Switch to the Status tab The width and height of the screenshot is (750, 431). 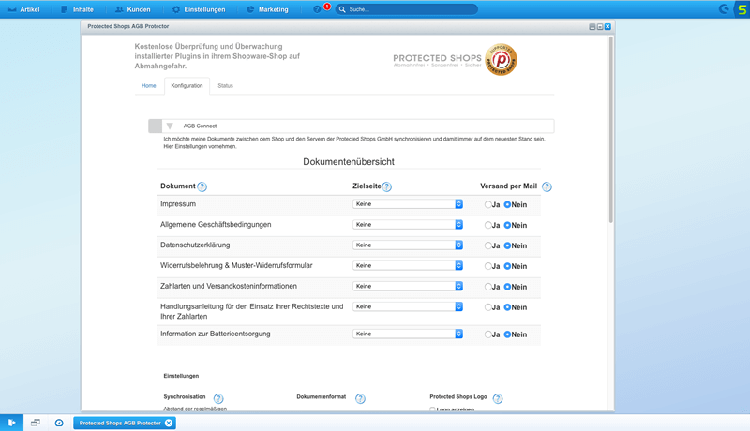click(225, 86)
